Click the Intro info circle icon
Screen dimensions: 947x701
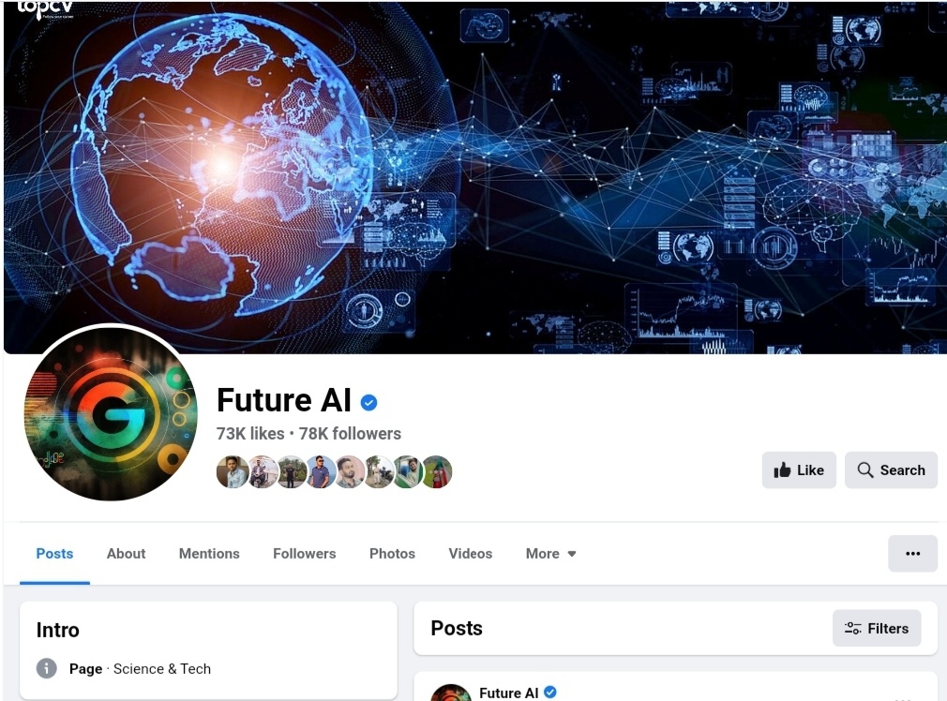pyautogui.click(x=47, y=668)
